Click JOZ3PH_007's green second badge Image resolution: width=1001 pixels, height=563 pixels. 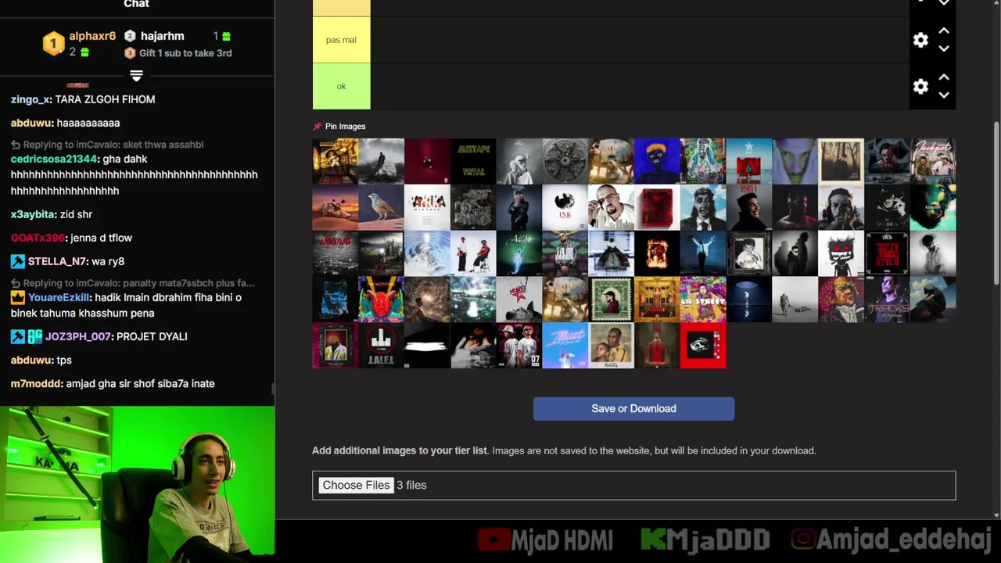pyautogui.click(x=35, y=336)
